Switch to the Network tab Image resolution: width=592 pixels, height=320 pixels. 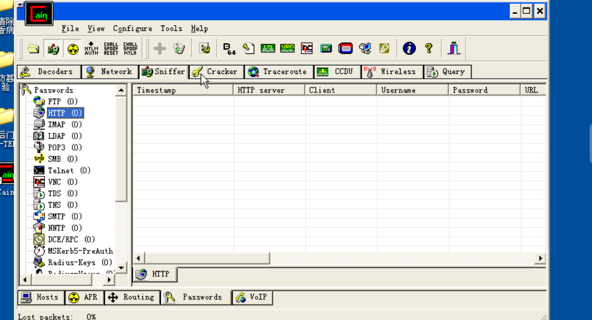tap(110, 72)
